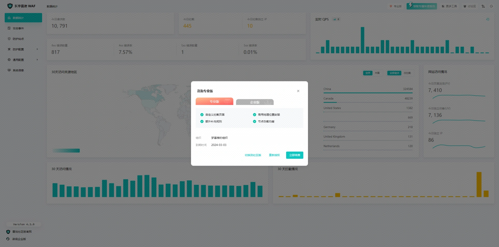Viewport: 499px width, 247px height.
Task: Open 数据统计 in the sidebar
Action: tap(23, 18)
